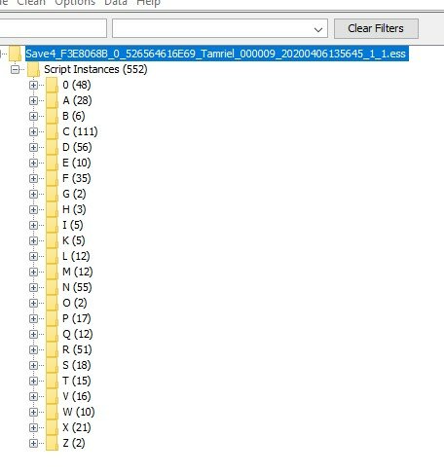Expand the G (2) folder

tap(33, 194)
